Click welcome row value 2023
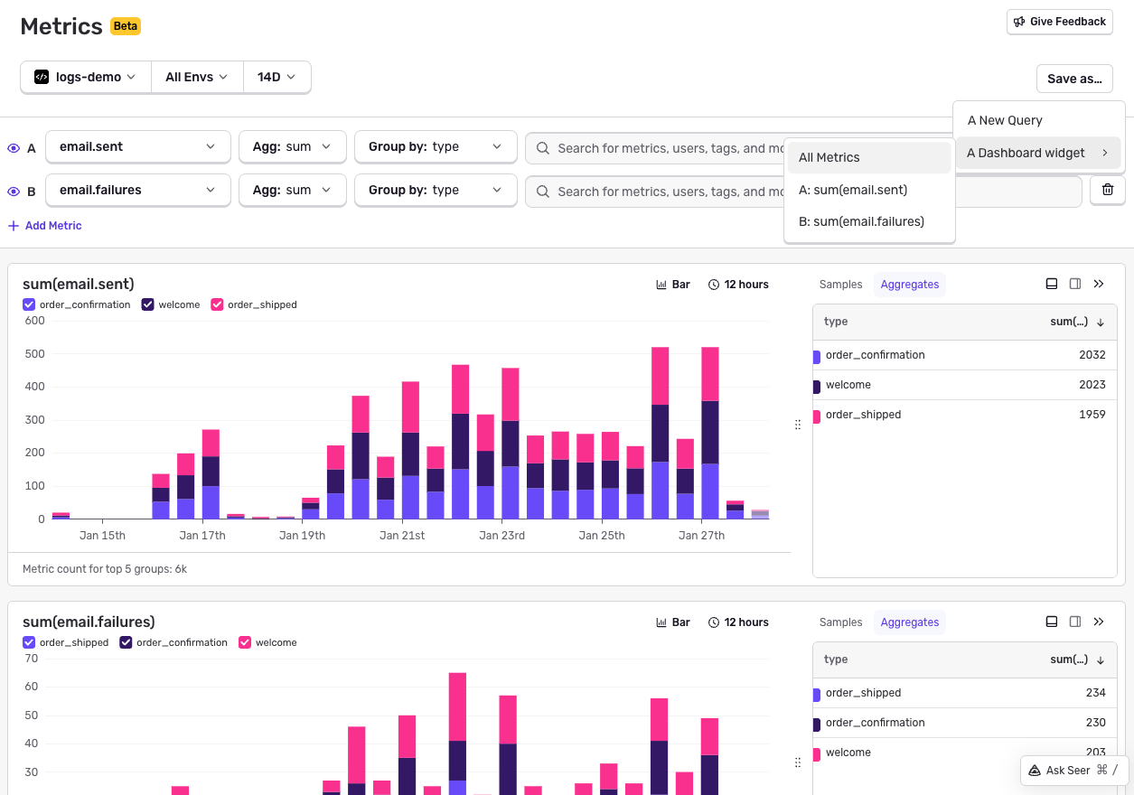Image resolution: width=1134 pixels, height=795 pixels. click(1092, 385)
